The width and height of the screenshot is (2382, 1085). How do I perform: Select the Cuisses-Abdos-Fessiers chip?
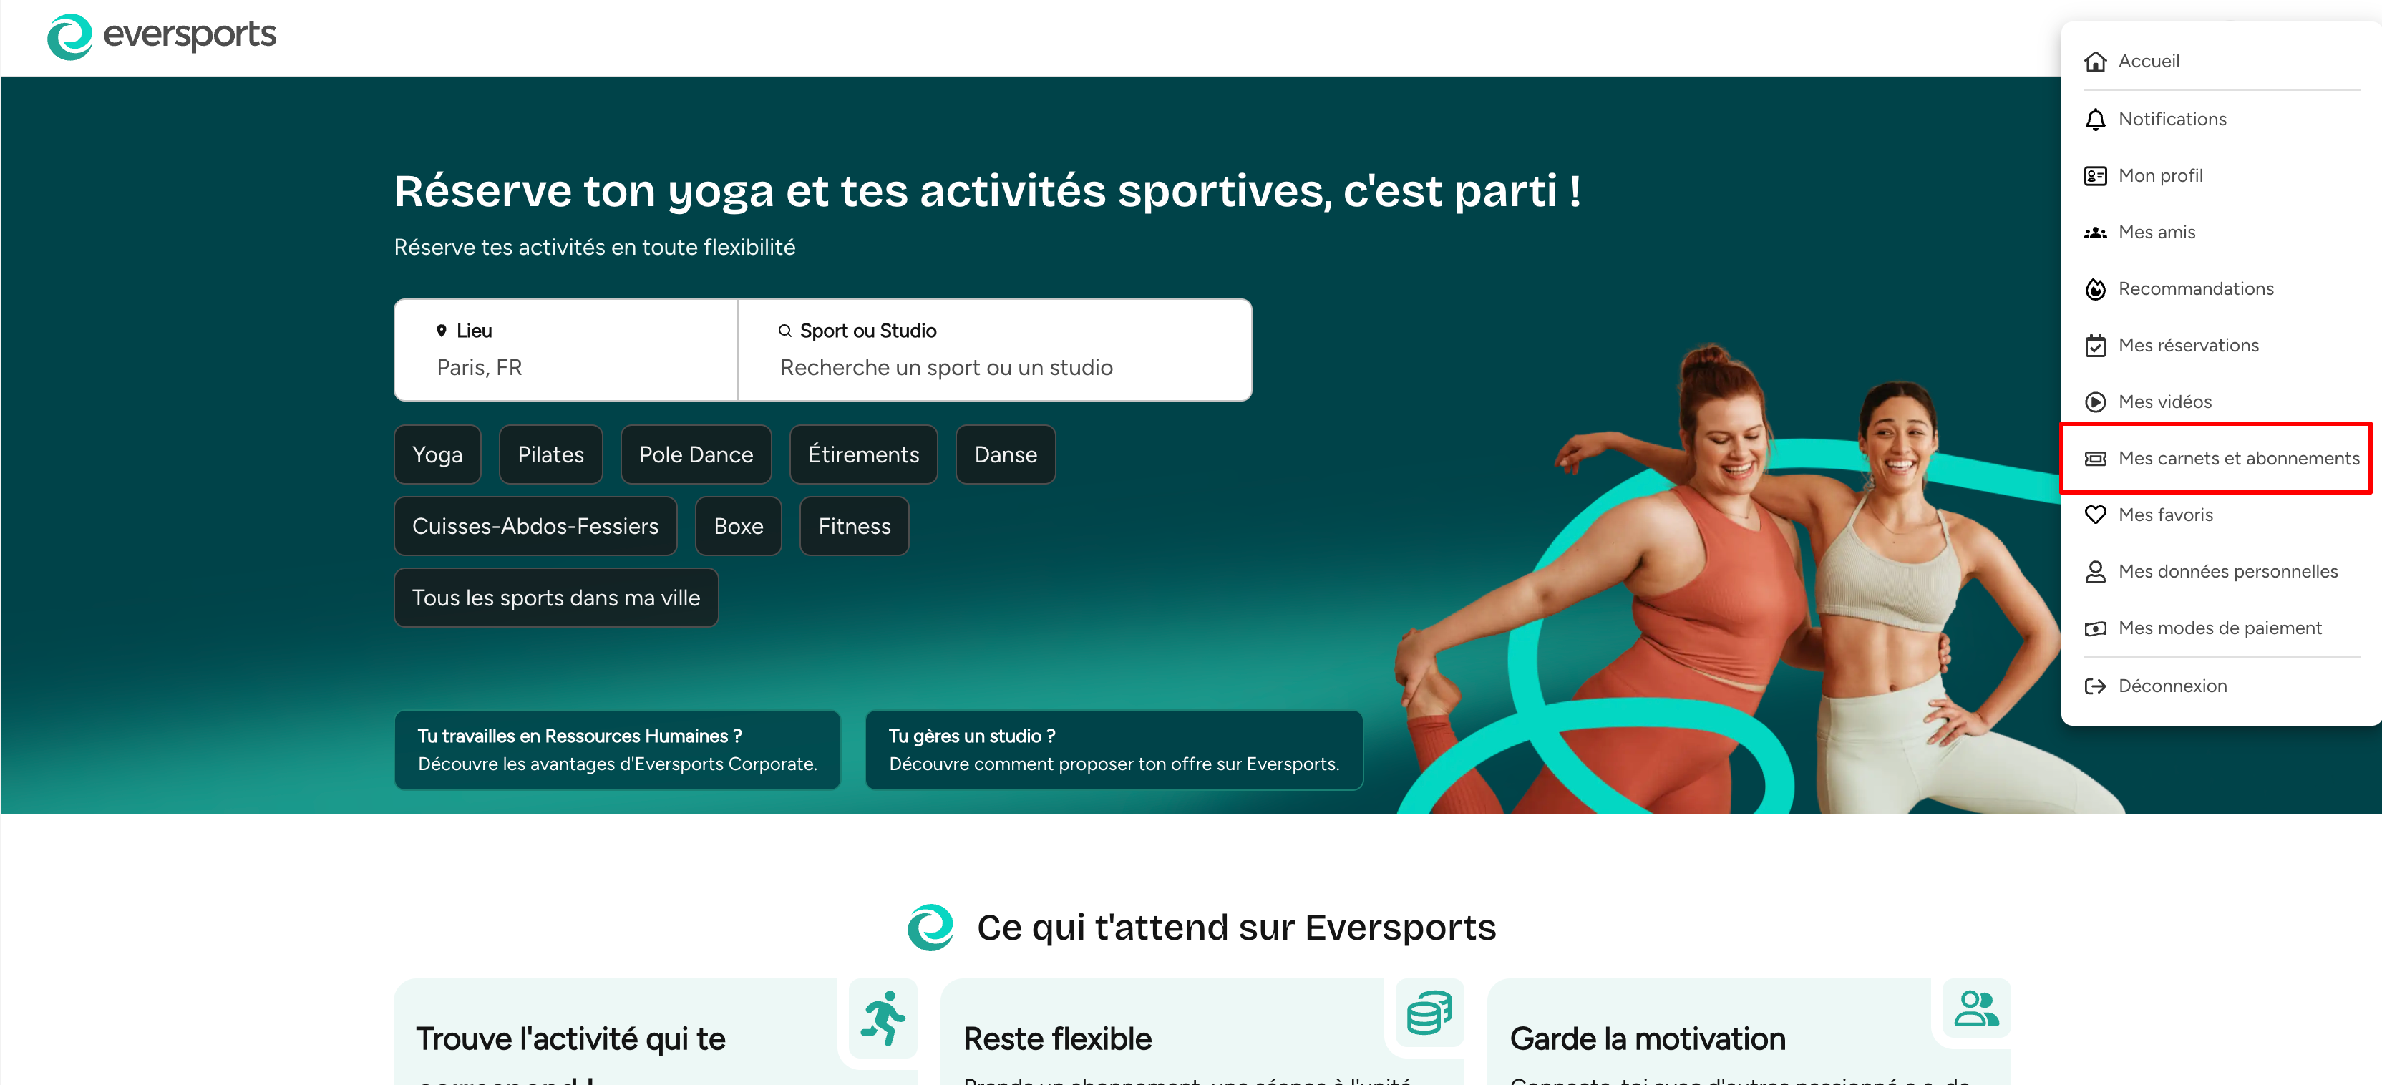tap(535, 525)
